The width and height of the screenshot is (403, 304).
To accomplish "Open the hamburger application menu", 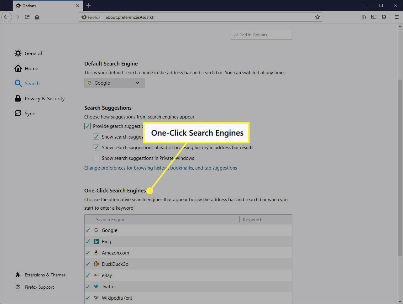I will pos(396,17).
